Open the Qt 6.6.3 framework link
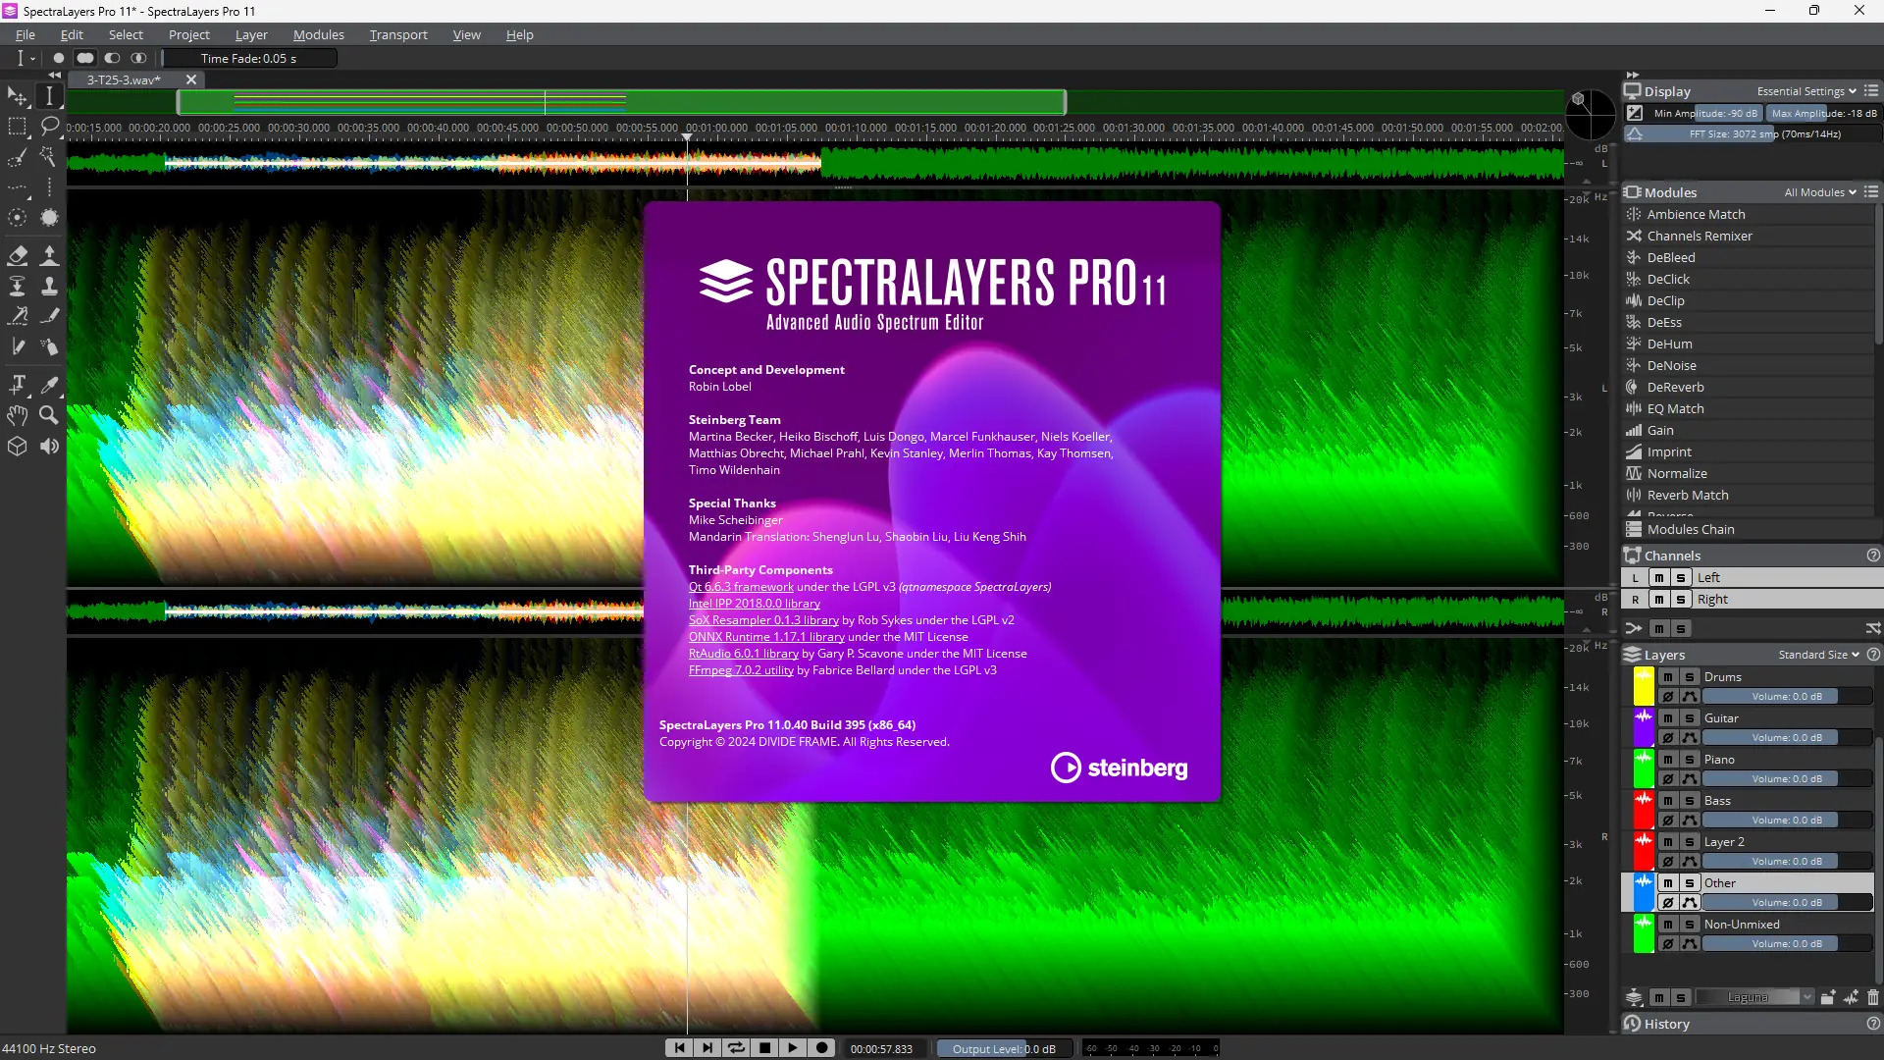1884x1060 pixels. click(x=741, y=587)
